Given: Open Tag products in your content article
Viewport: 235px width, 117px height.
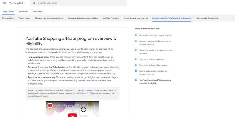Looking at the screenshot, I should coord(152,59).
